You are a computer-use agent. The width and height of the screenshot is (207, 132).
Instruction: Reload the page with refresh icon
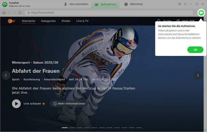click(20, 13)
